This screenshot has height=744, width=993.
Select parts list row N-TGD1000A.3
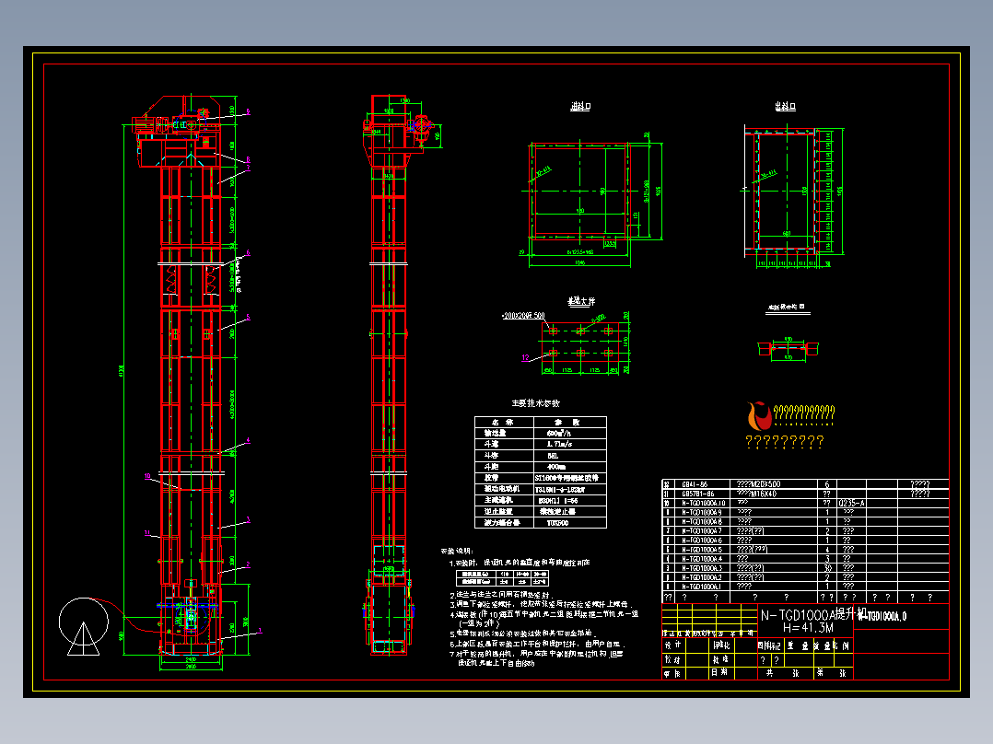click(x=805, y=568)
